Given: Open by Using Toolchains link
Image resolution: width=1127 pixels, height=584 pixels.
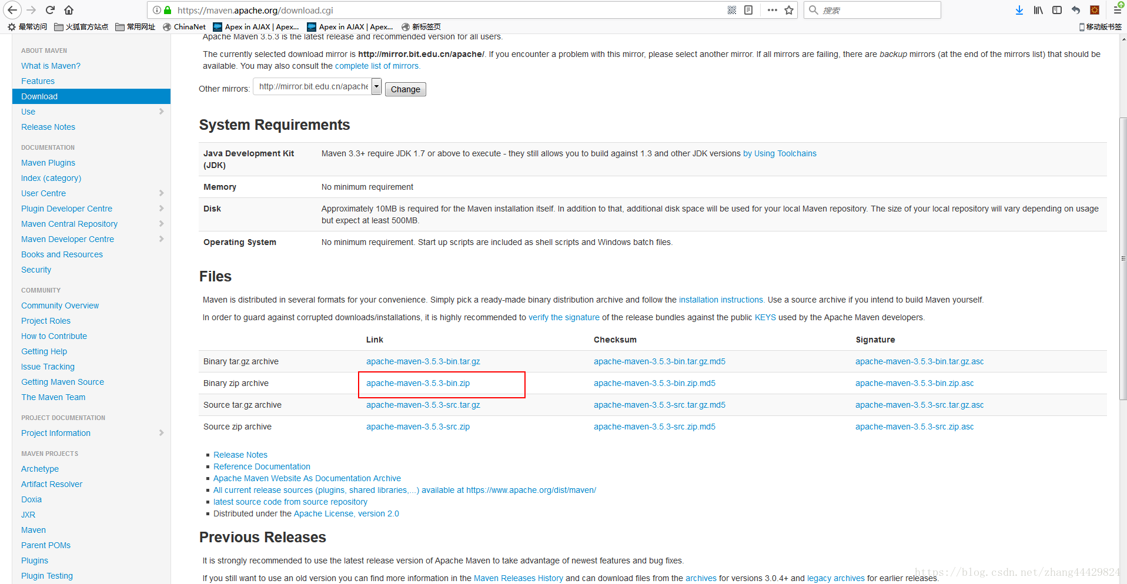Looking at the screenshot, I should 780,153.
